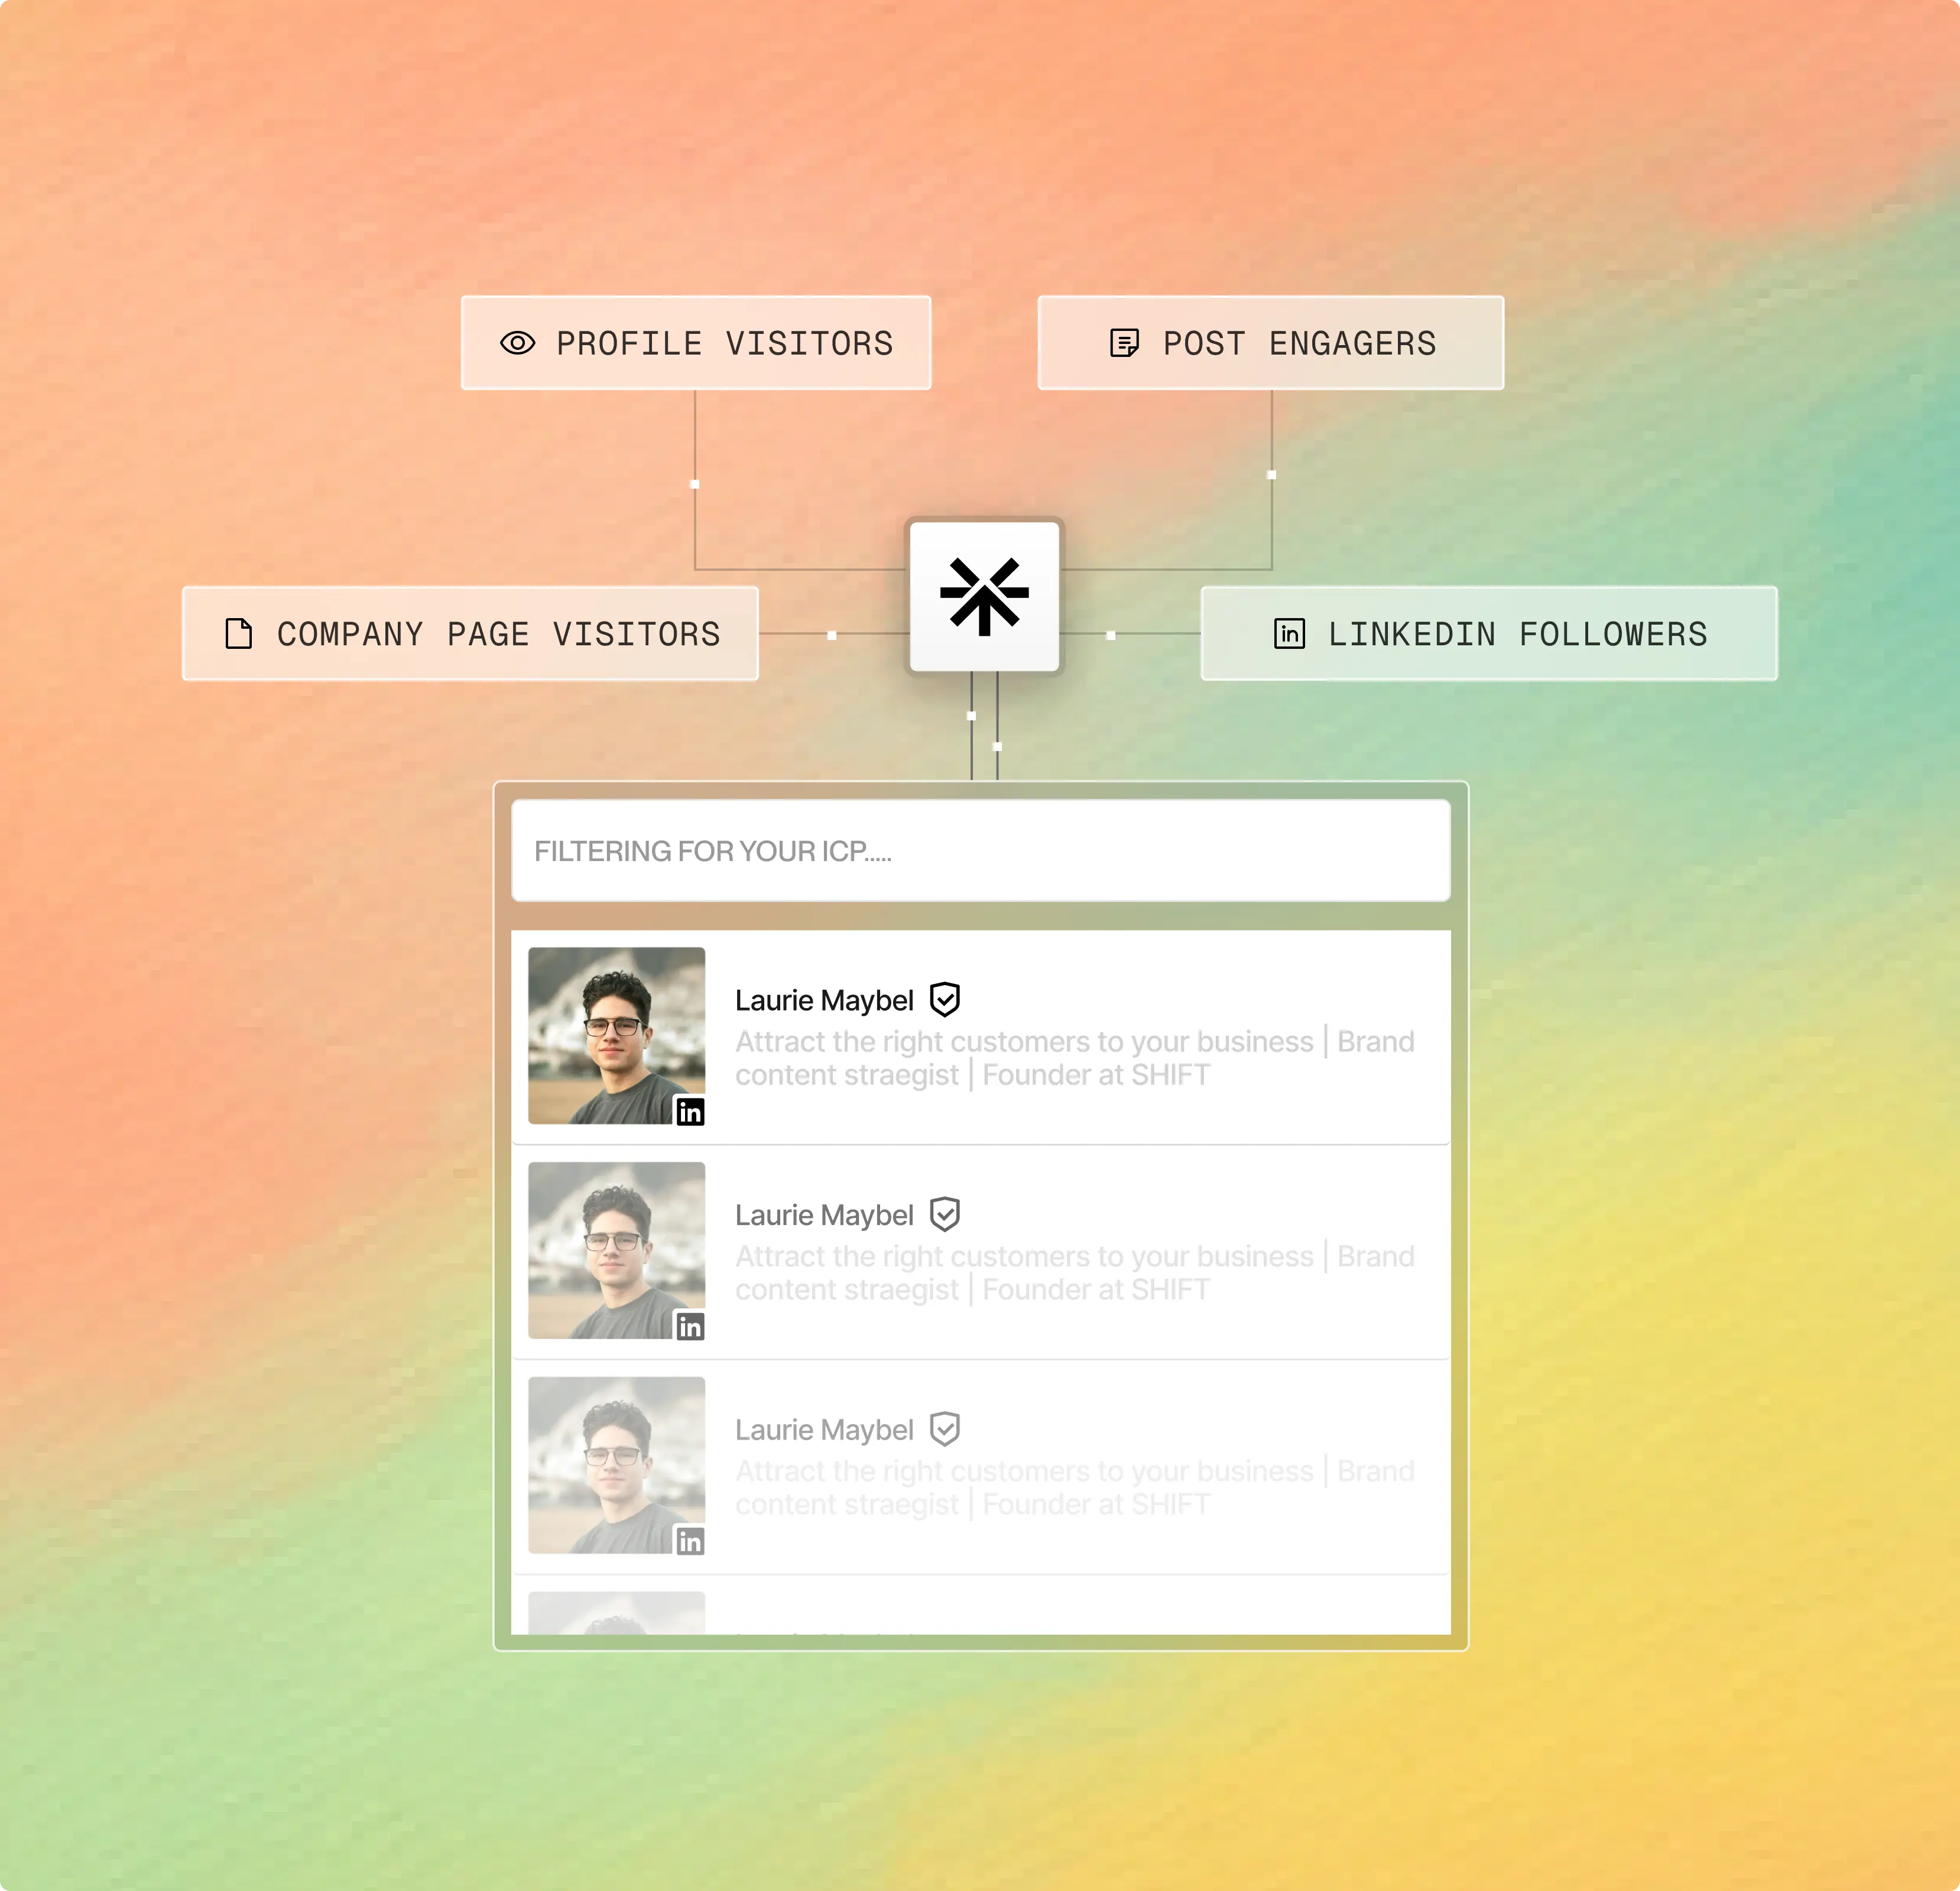Click the LinkedIn badge on the third profile photo
Screen dimensions: 1960x1891
[689, 1541]
